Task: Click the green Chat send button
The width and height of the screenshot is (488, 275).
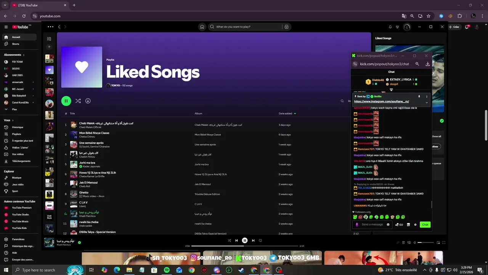Action: tap(425, 225)
